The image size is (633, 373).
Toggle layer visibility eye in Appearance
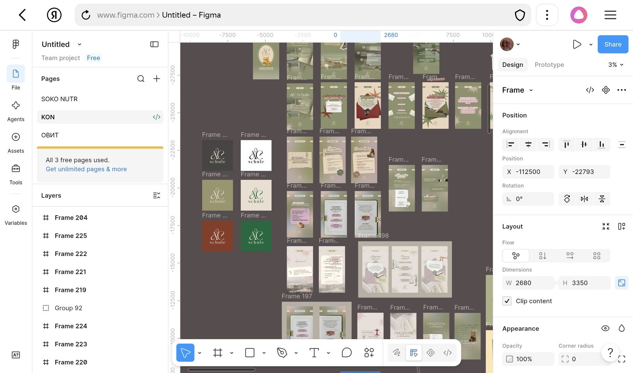[x=605, y=328]
